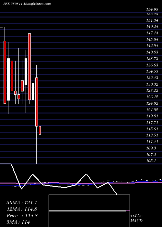Screen dimensions: 162x227
Task: Click the 130.32 price axis label
Action: coord(152,84)
